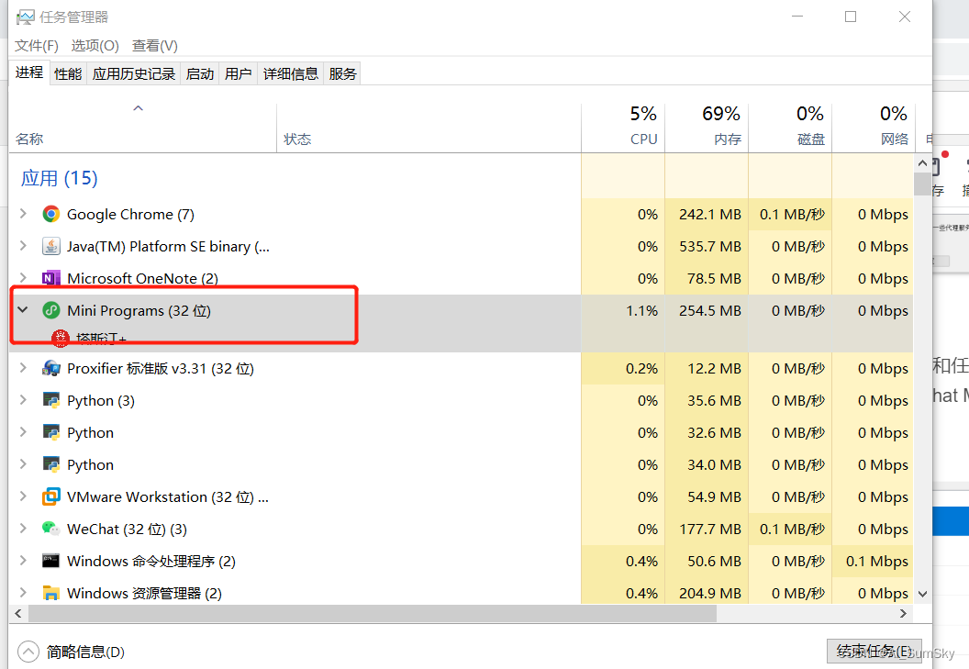
Task: Click the 12.2 MB memory value
Action: point(715,369)
